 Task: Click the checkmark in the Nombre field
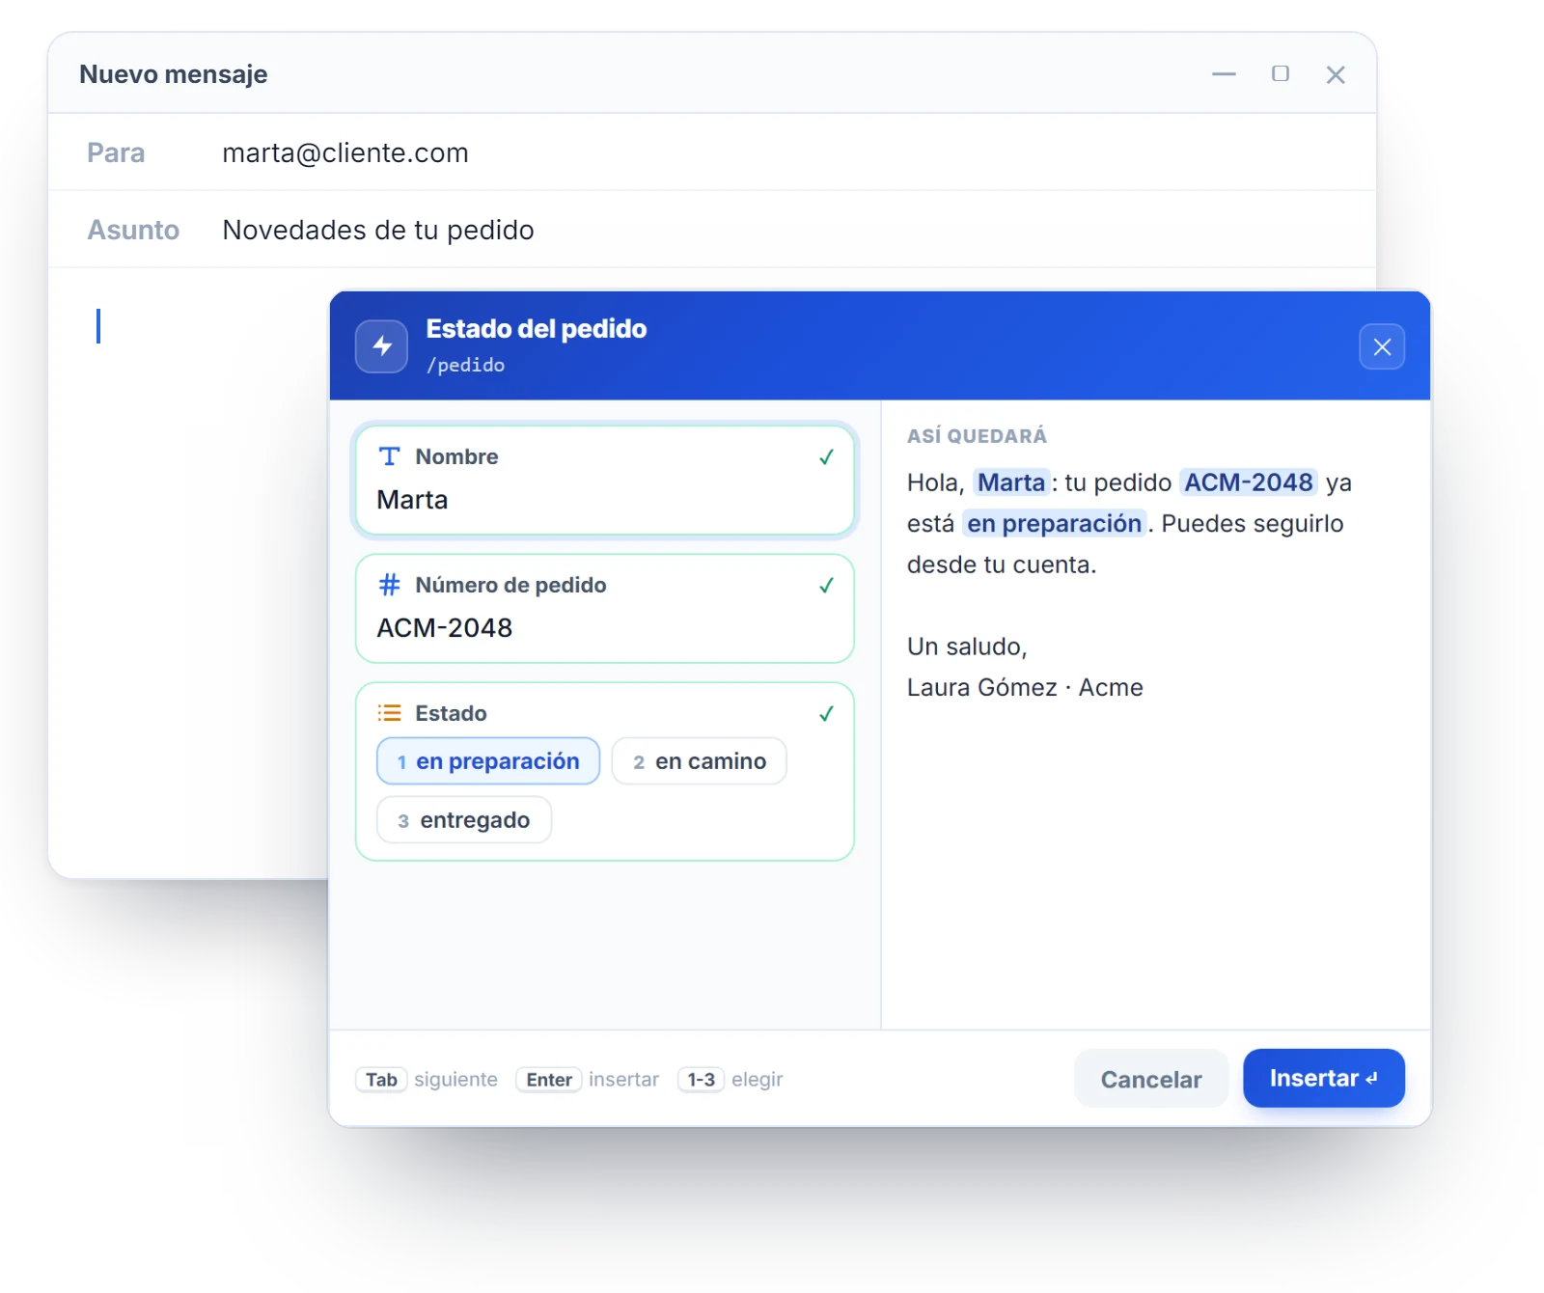[826, 457]
